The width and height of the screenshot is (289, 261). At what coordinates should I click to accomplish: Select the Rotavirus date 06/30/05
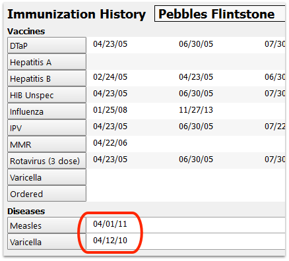(196, 159)
